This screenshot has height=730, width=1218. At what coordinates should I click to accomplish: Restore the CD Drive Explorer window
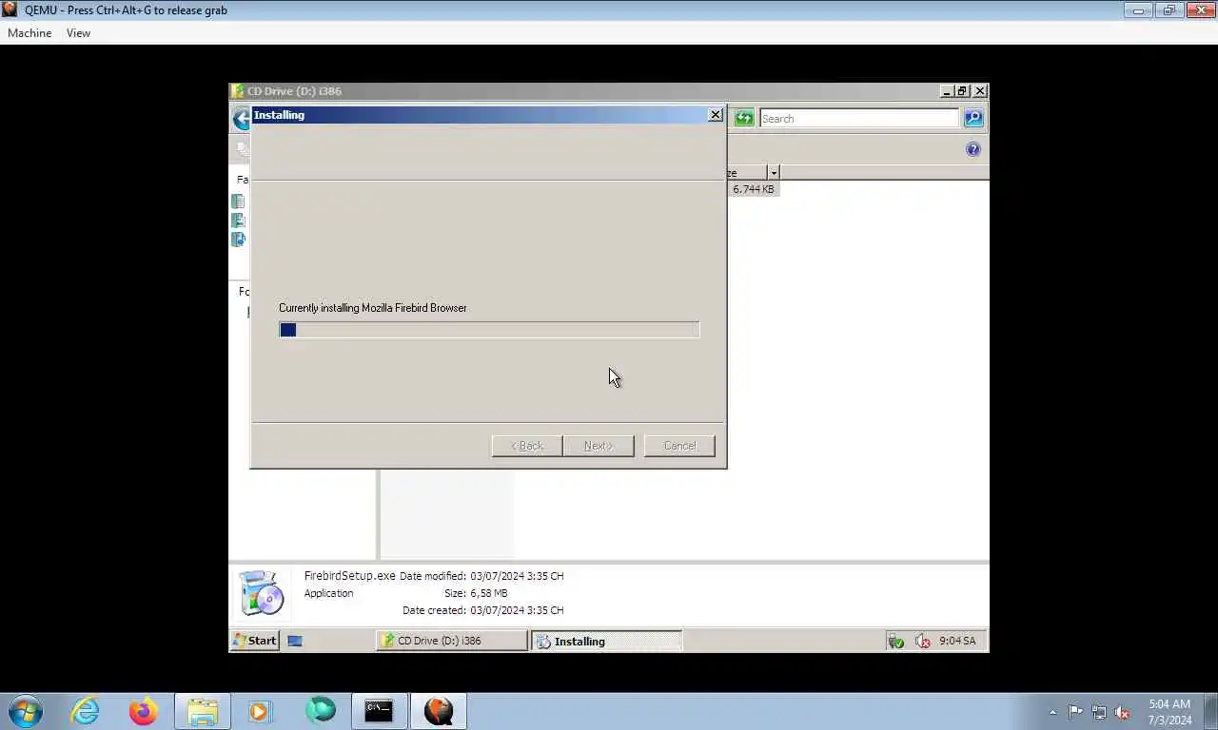(962, 91)
